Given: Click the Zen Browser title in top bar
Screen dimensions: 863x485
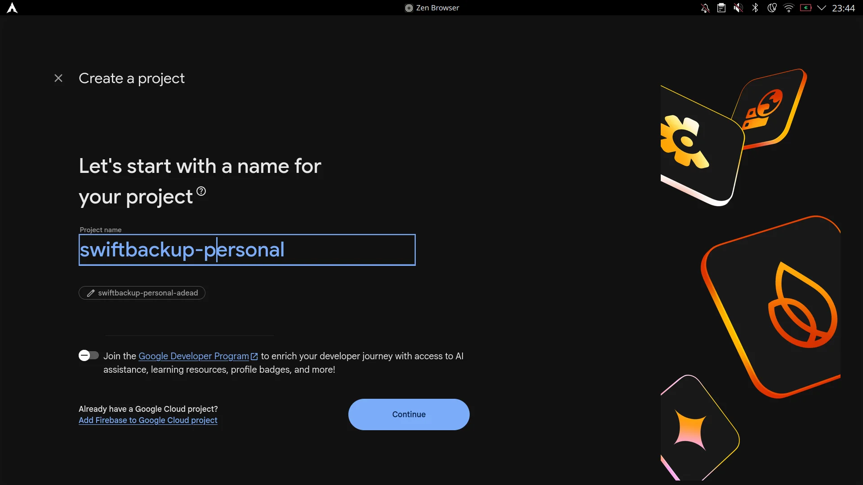Looking at the screenshot, I should point(432,8).
